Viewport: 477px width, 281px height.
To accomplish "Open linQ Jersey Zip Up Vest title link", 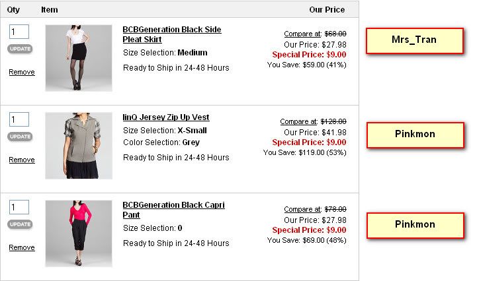I will tap(166, 117).
